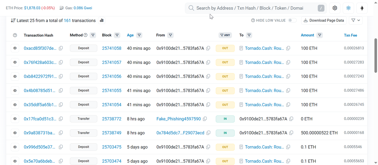Screen dimensions: 378x165
Task: Open the Method column filter
Action: tap(93, 35)
